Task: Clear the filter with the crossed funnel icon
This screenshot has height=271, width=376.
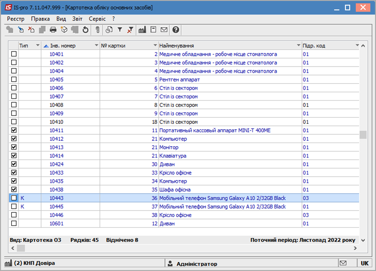Action: 130,30
